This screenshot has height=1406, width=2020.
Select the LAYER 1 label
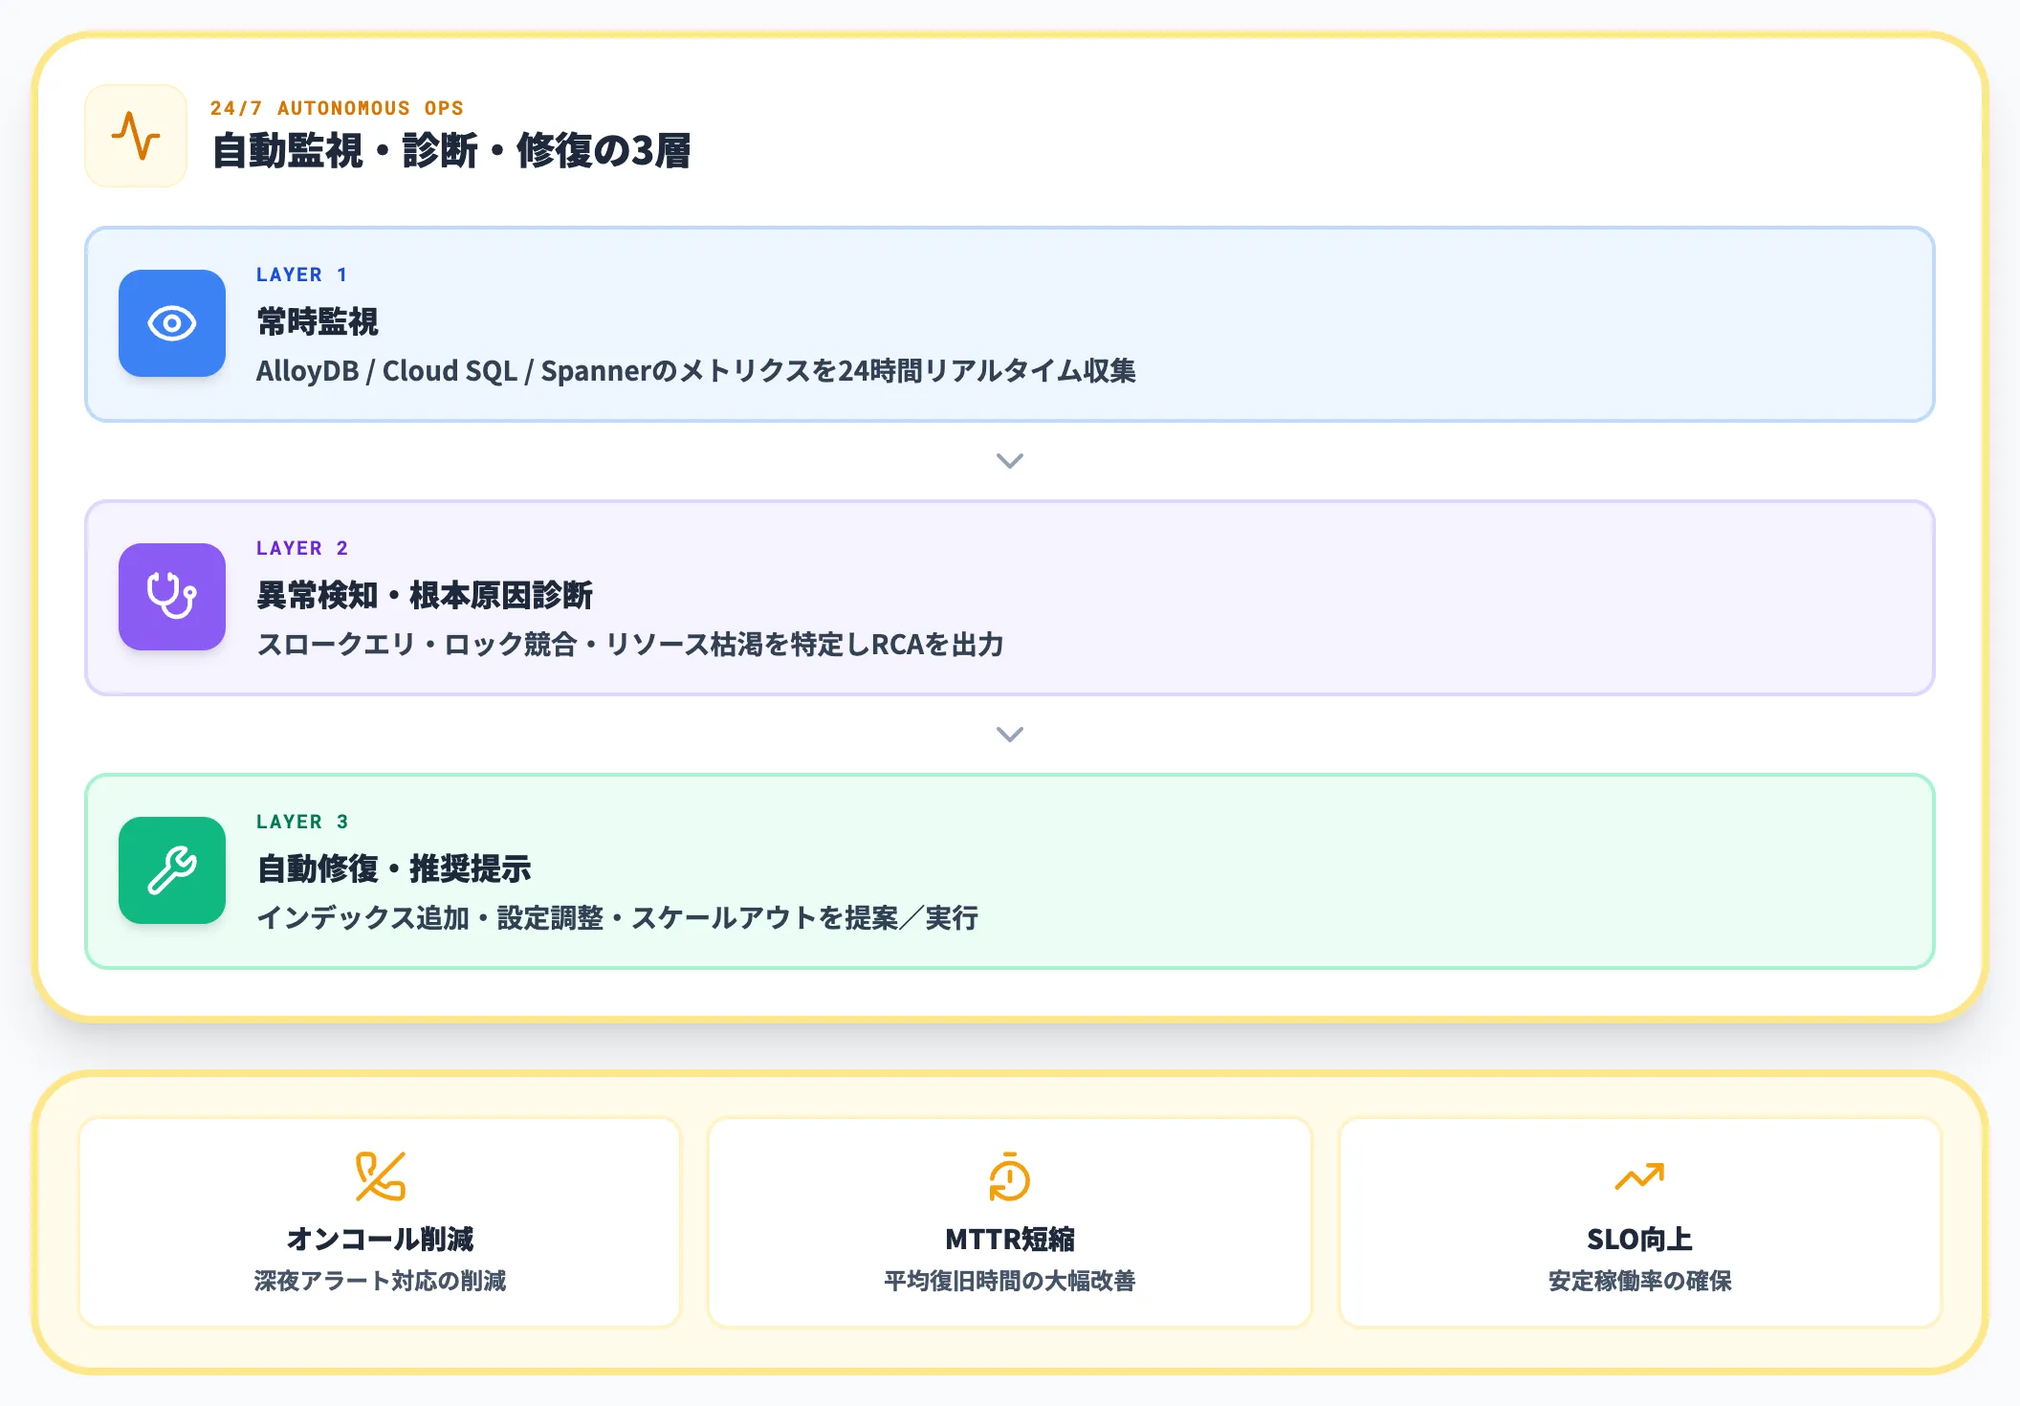pos(301,275)
